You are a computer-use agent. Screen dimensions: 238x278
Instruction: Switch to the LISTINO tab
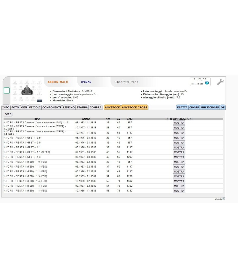click(x=69, y=107)
